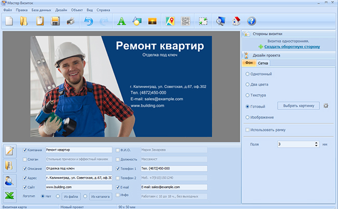Viewport: 338px width, 209px height.
Task: Add a picture with the sunset icon
Action: click(152, 21)
